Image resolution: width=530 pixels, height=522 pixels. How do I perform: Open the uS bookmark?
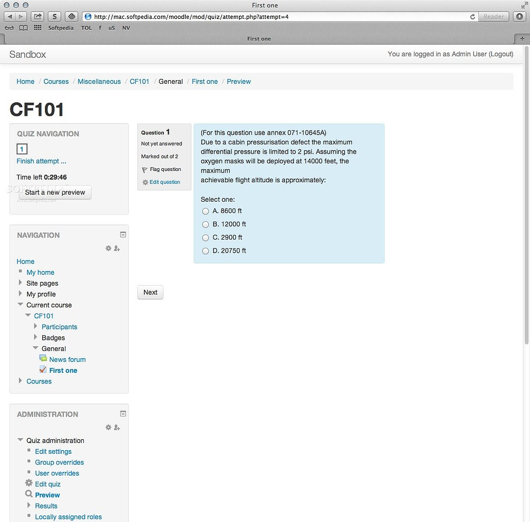click(x=111, y=28)
